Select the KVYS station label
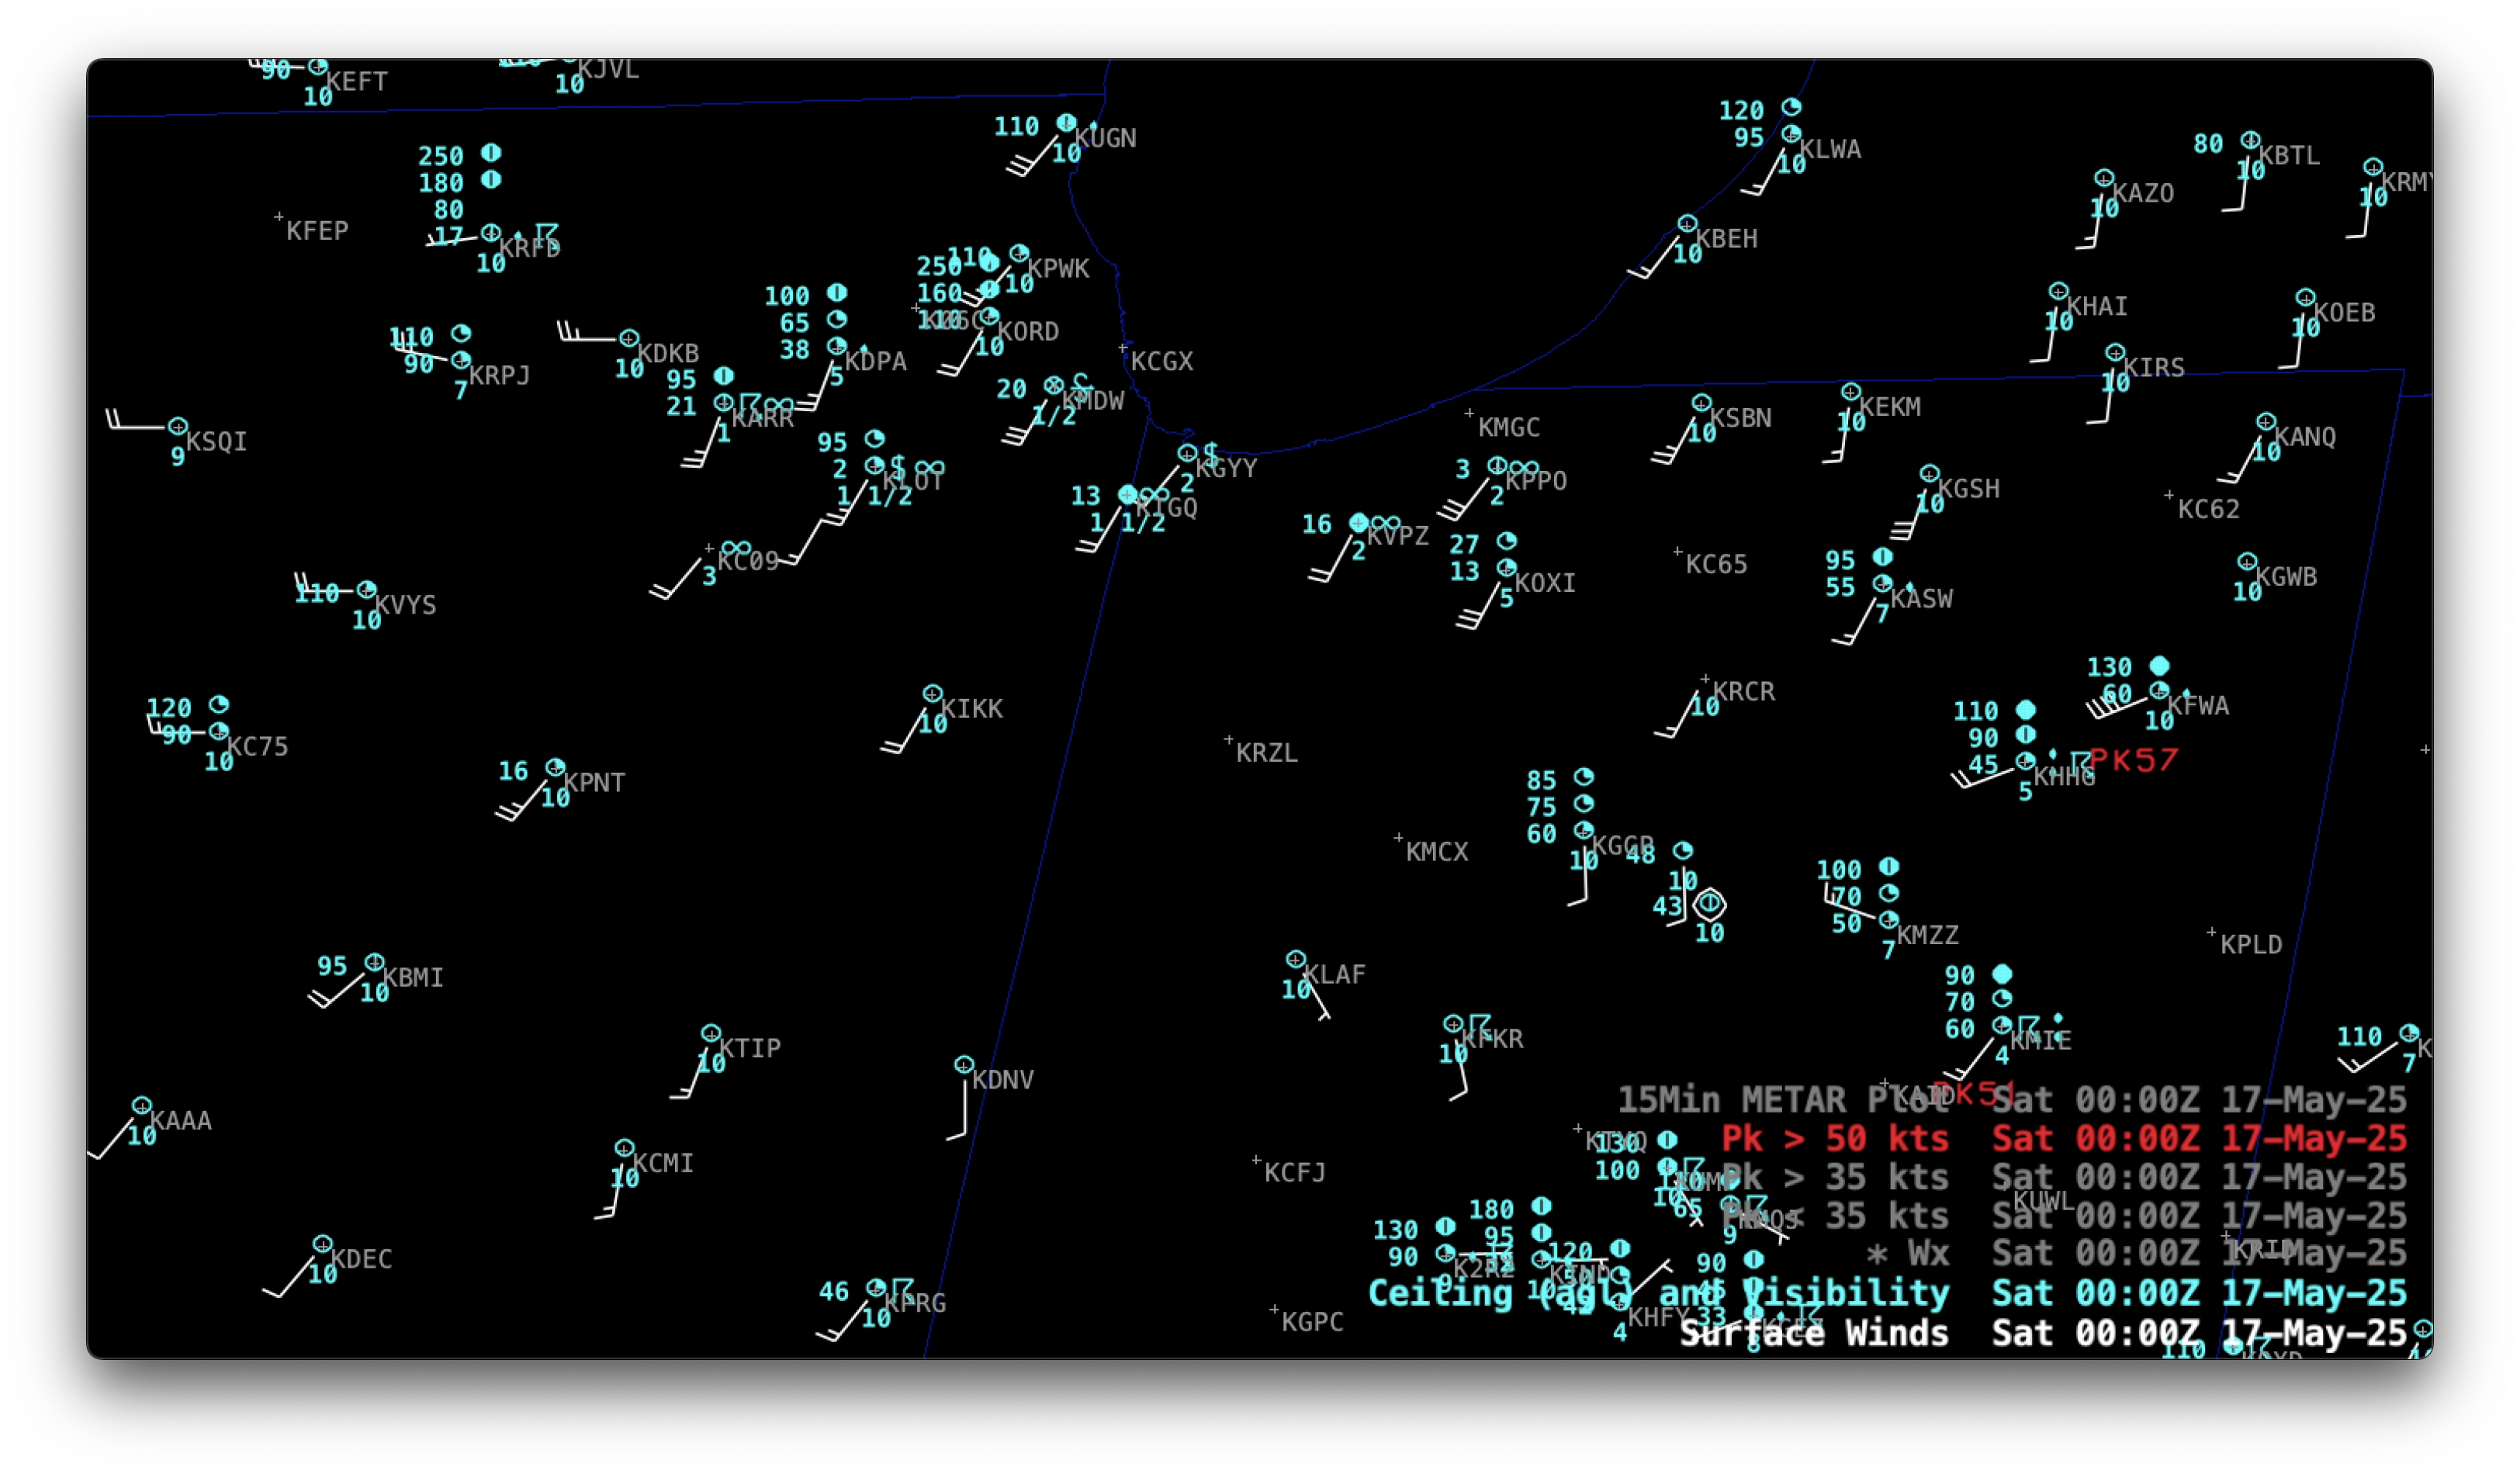Image resolution: width=2520 pixels, height=1474 pixels. [x=405, y=605]
